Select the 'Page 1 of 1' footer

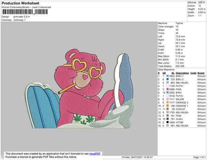[199, 157]
